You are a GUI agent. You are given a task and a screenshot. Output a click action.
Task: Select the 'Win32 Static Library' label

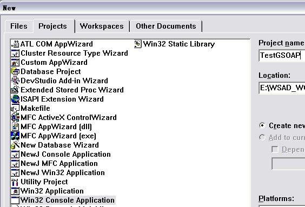tap(179, 44)
